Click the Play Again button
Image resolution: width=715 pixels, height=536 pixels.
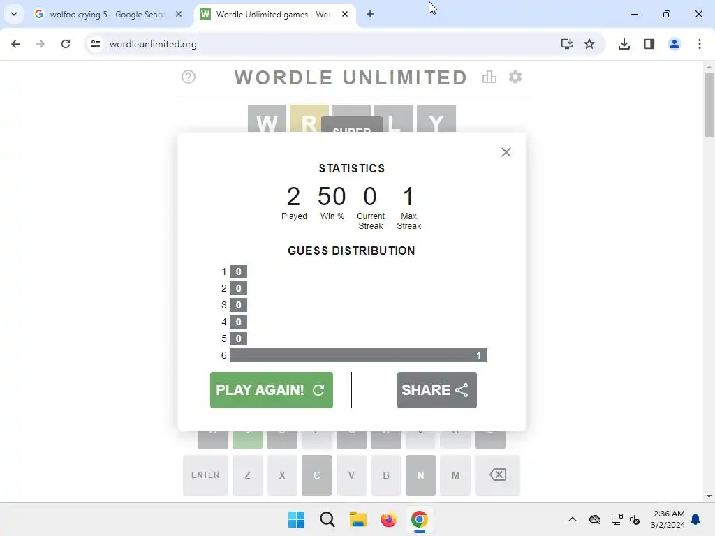[x=272, y=390]
